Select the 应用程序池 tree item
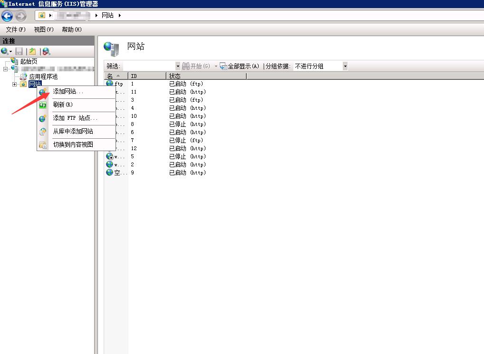This screenshot has height=354, width=484. tap(43, 77)
